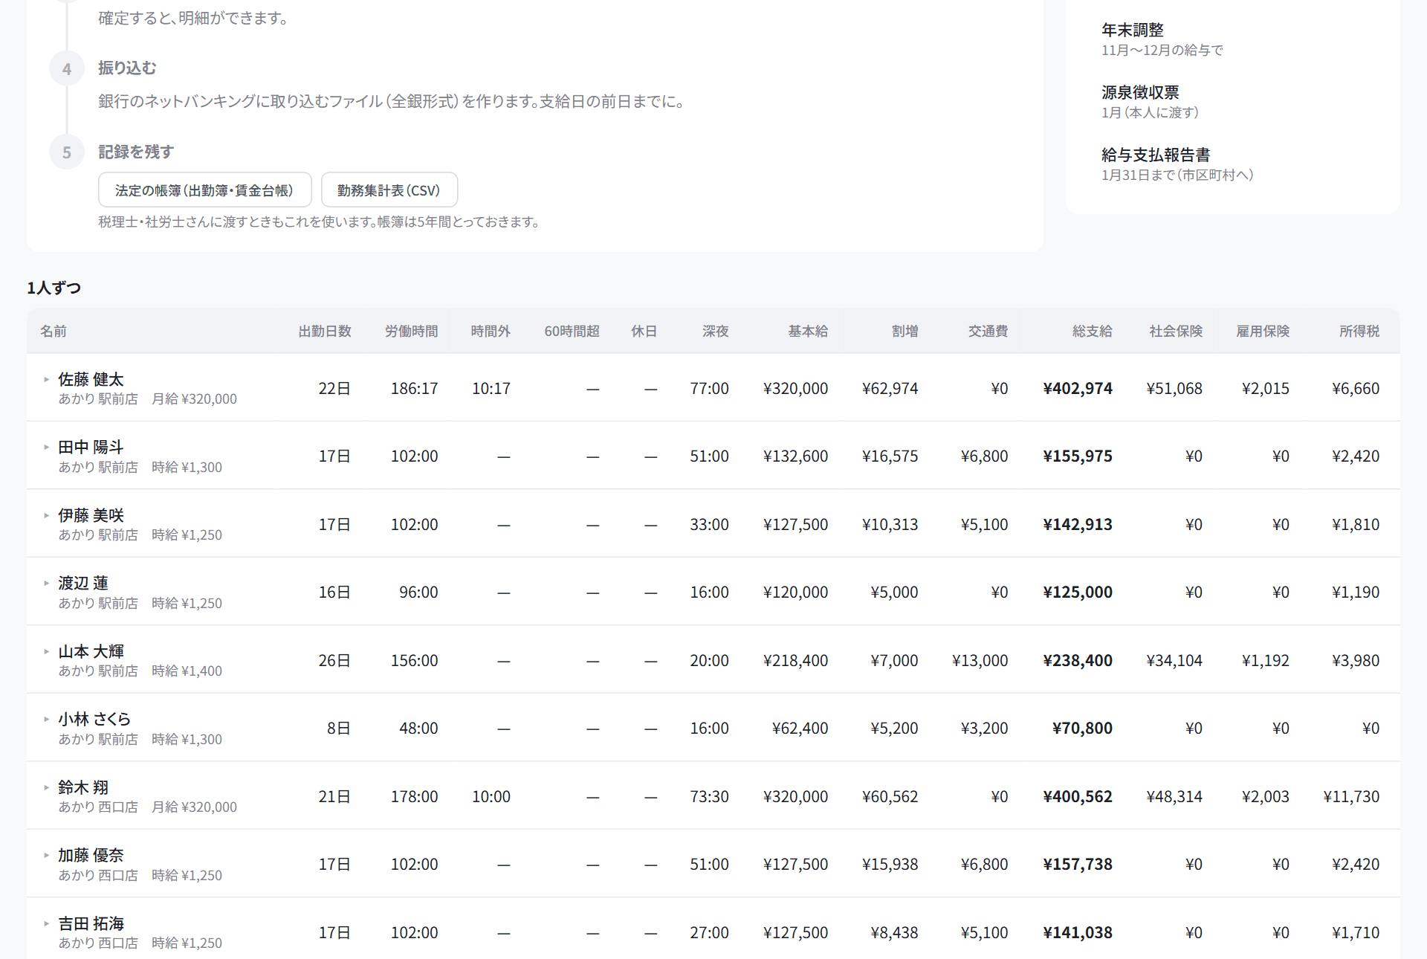Screen dimensions: 1427x959
Task: Select 加藤 優奈's premium ¥15,938
Action: pyautogui.click(x=890, y=864)
